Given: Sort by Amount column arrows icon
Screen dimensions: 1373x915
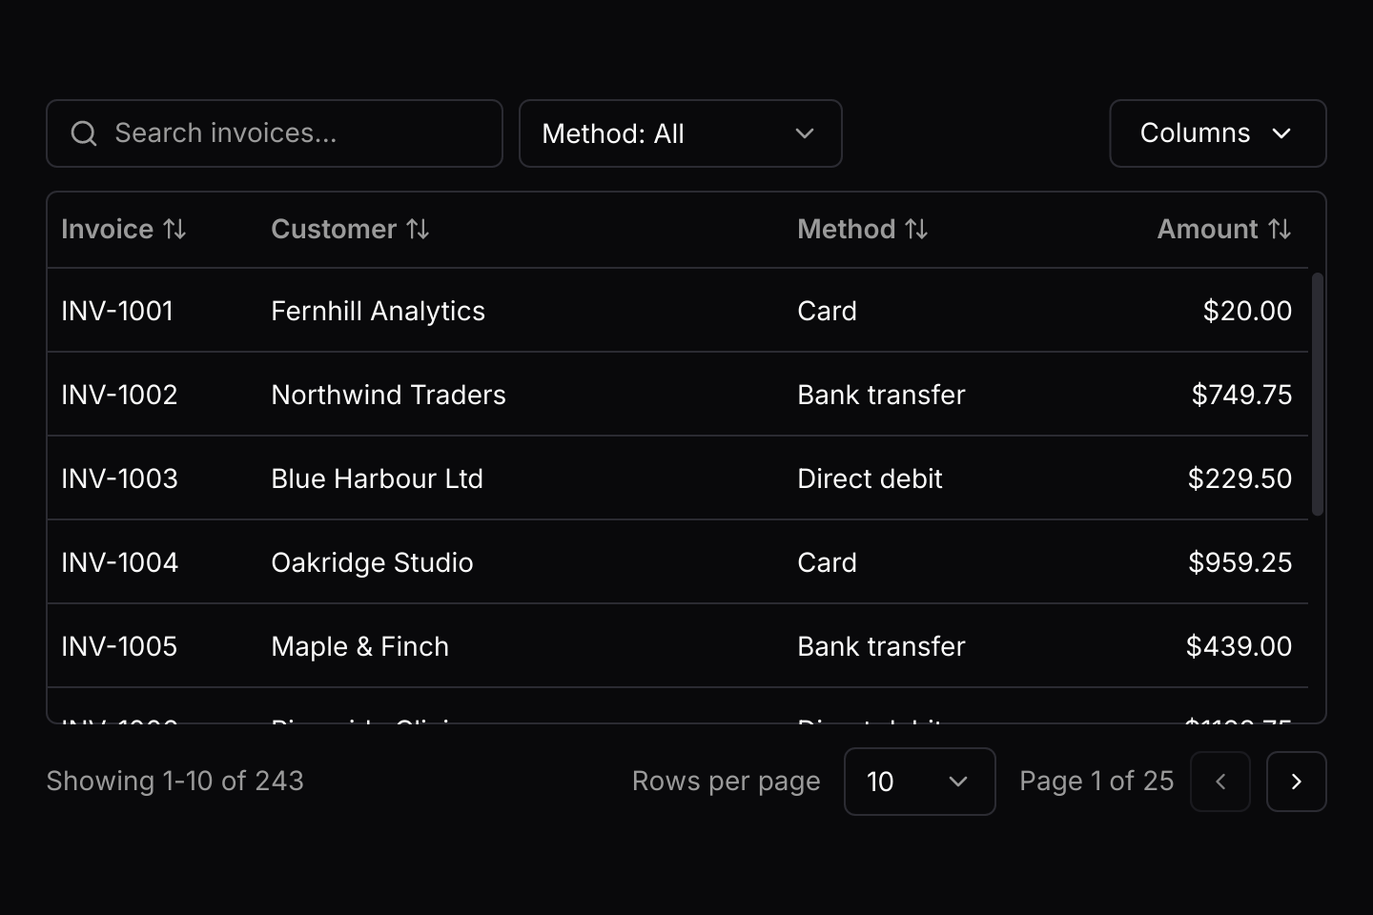Looking at the screenshot, I should tap(1280, 230).
